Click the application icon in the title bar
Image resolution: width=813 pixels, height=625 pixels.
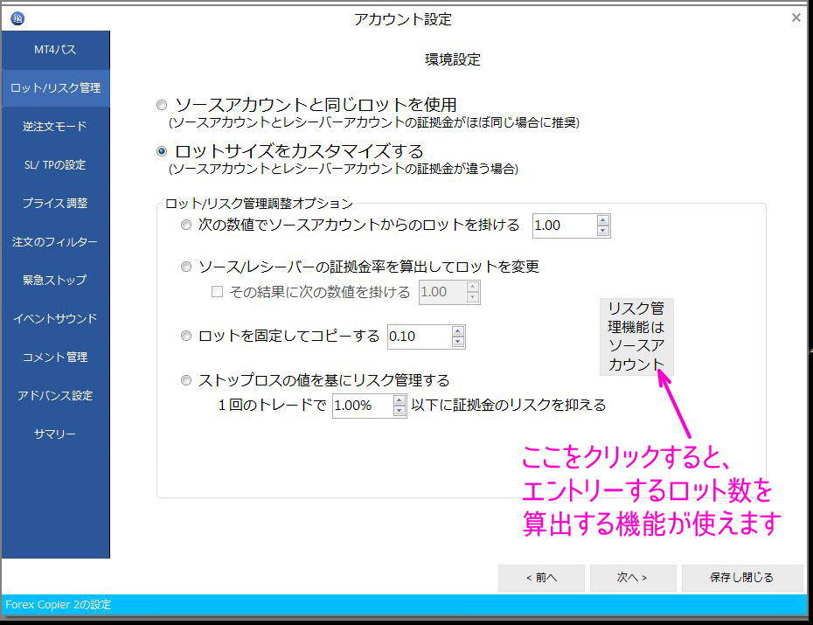pos(17,17)
